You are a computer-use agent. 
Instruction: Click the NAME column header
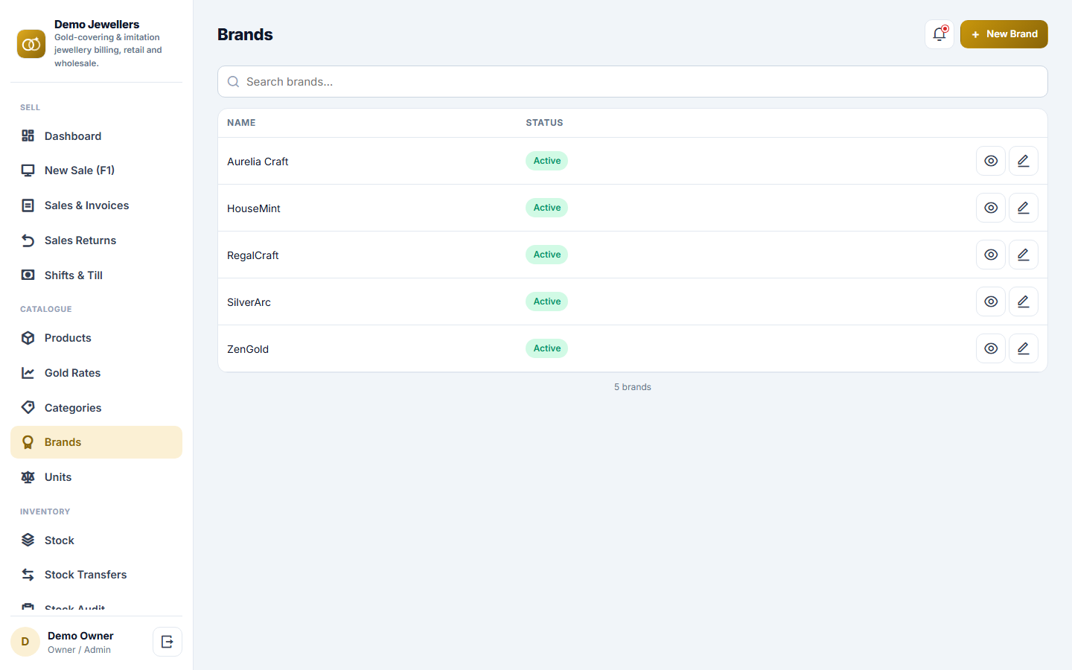(x=241, y=123)
